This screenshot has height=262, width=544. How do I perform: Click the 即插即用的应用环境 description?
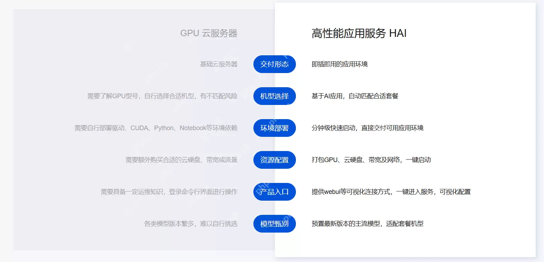[340, 64]
